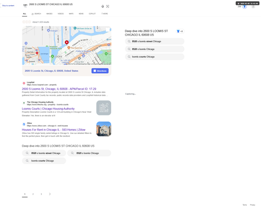Open the Terms footer link
The image size is (261, 208).
(x=245, y=205)
